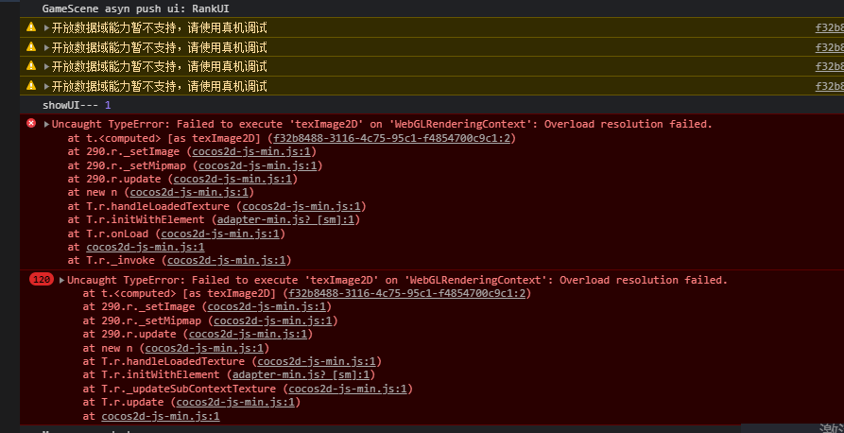Open the first error's handleLoadedTexture source link
Screen dimensions: 844x433
[303, 206]
